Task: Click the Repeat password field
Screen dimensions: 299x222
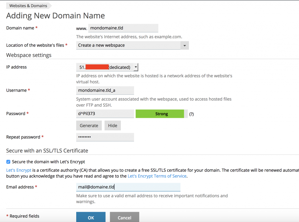Action: (105, 137)
